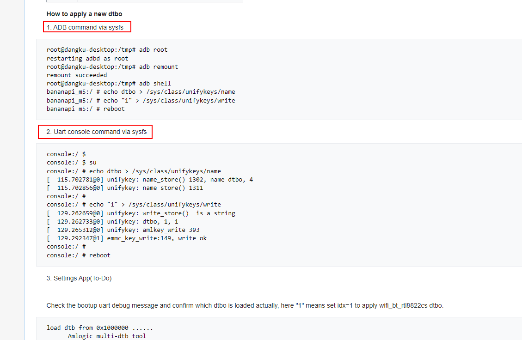This screenshot has height=340, width=522.
Task: Click the log line "unifykey: amlkey_write 393"
Action: pyautogui.click(x=123, y=230)
